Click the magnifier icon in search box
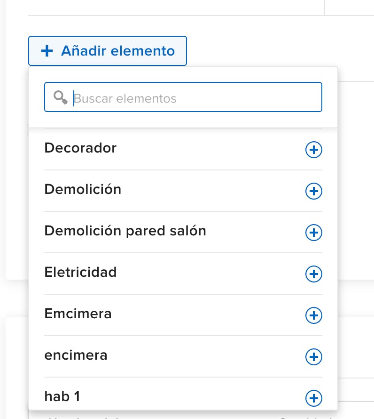The width and height of the screenshot is (374, 419). click(x=60, y=97)
